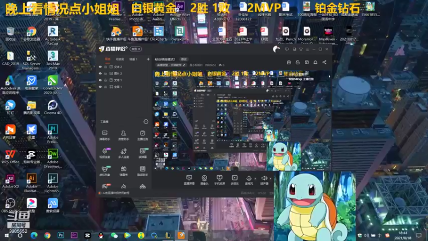This screenshot has width=428, height=241.
Task: Add a phone mirroring source (手机投屏)
Action: [219, 180]
